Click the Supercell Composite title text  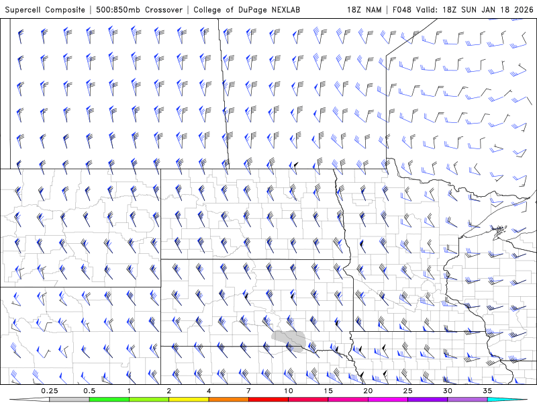pos(45,9)
